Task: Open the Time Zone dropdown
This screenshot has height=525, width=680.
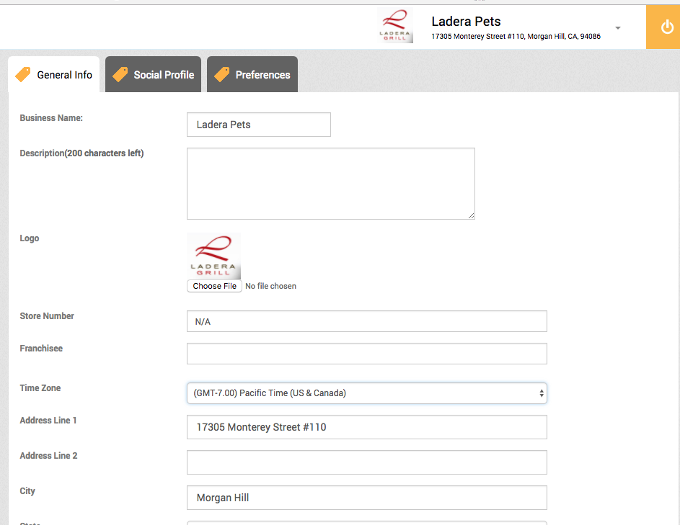Action: point(367,393)
